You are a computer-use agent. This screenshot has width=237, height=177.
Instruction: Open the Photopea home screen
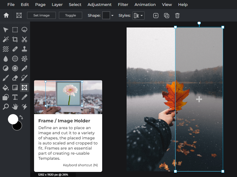coord(6,15)
